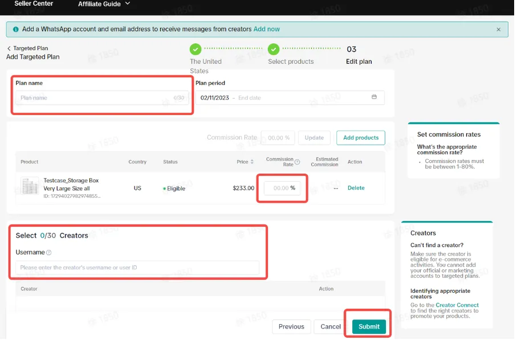The image size is (517, 340).
Task: Click the info icon in notification banner
Action: click(15, 29)
